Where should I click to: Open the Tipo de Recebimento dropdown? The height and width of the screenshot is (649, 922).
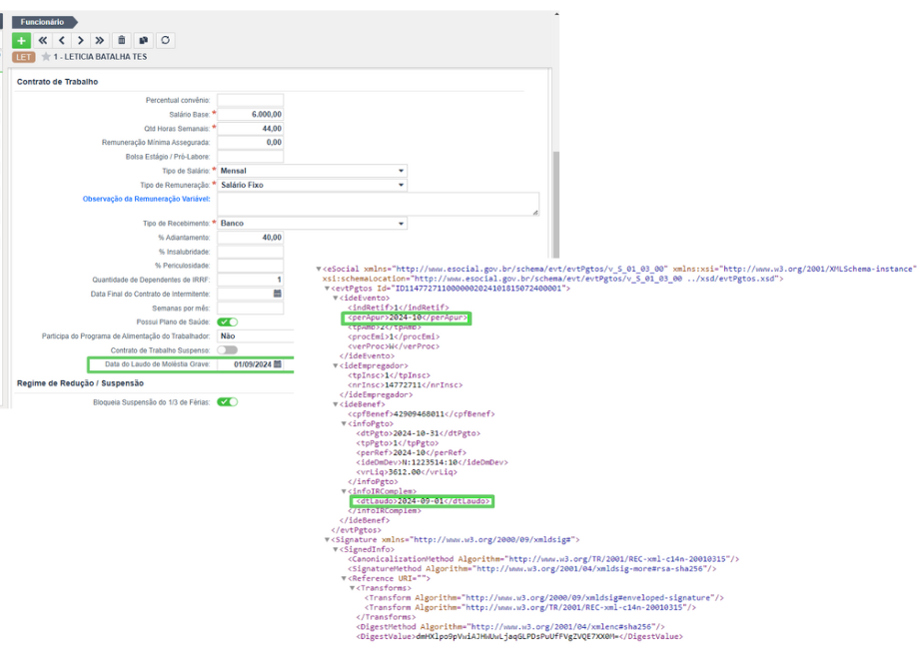point(313,224)
